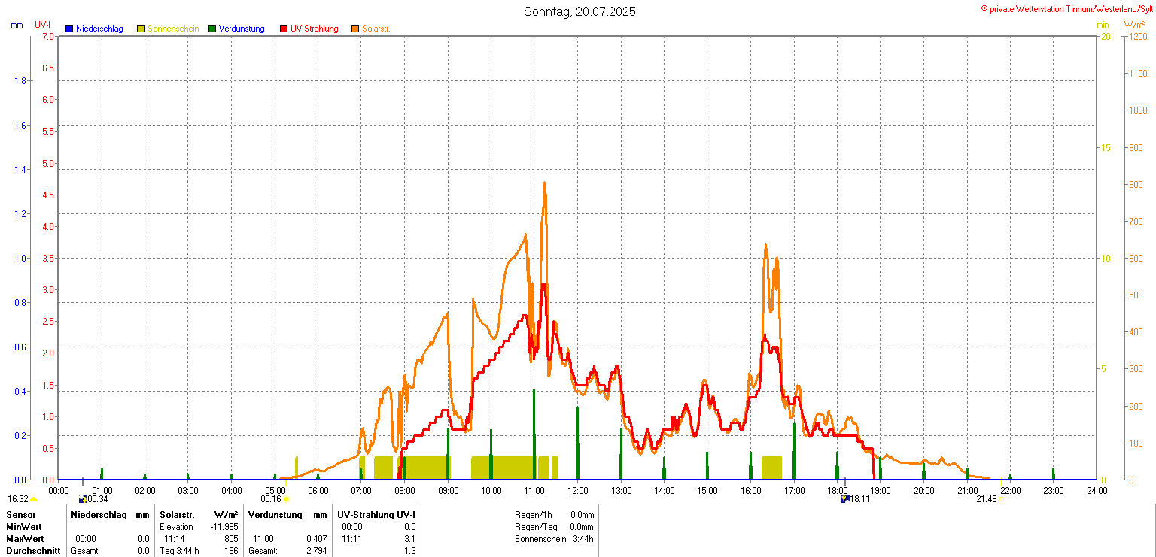Click the moonrise icon beside 00:34
Viewport: 1156px width, 557px height.
tap(82, 498)
